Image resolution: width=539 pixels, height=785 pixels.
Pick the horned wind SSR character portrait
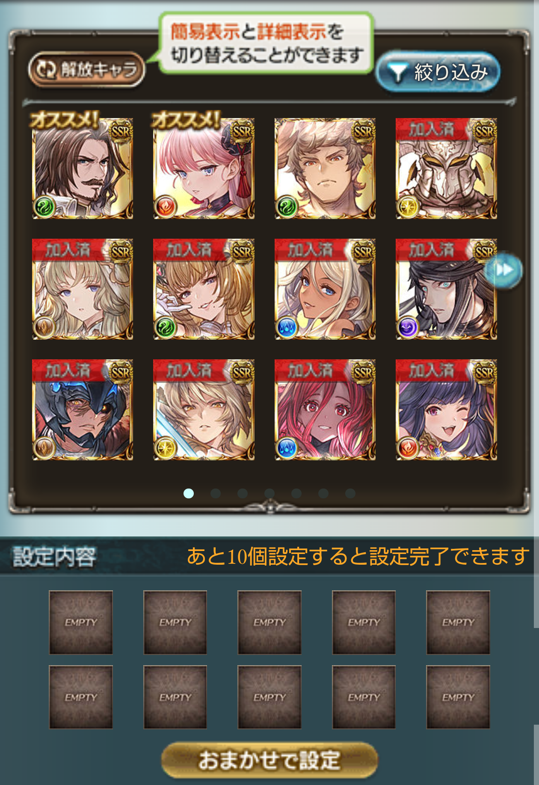325,169
